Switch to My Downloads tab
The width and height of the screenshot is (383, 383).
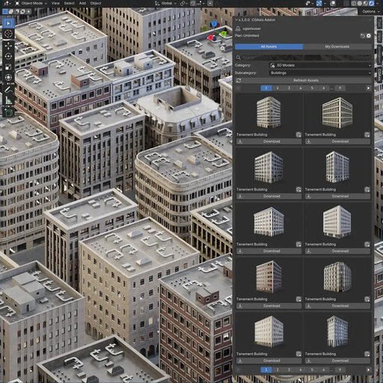pyautogui.click(x=337, y=46)
